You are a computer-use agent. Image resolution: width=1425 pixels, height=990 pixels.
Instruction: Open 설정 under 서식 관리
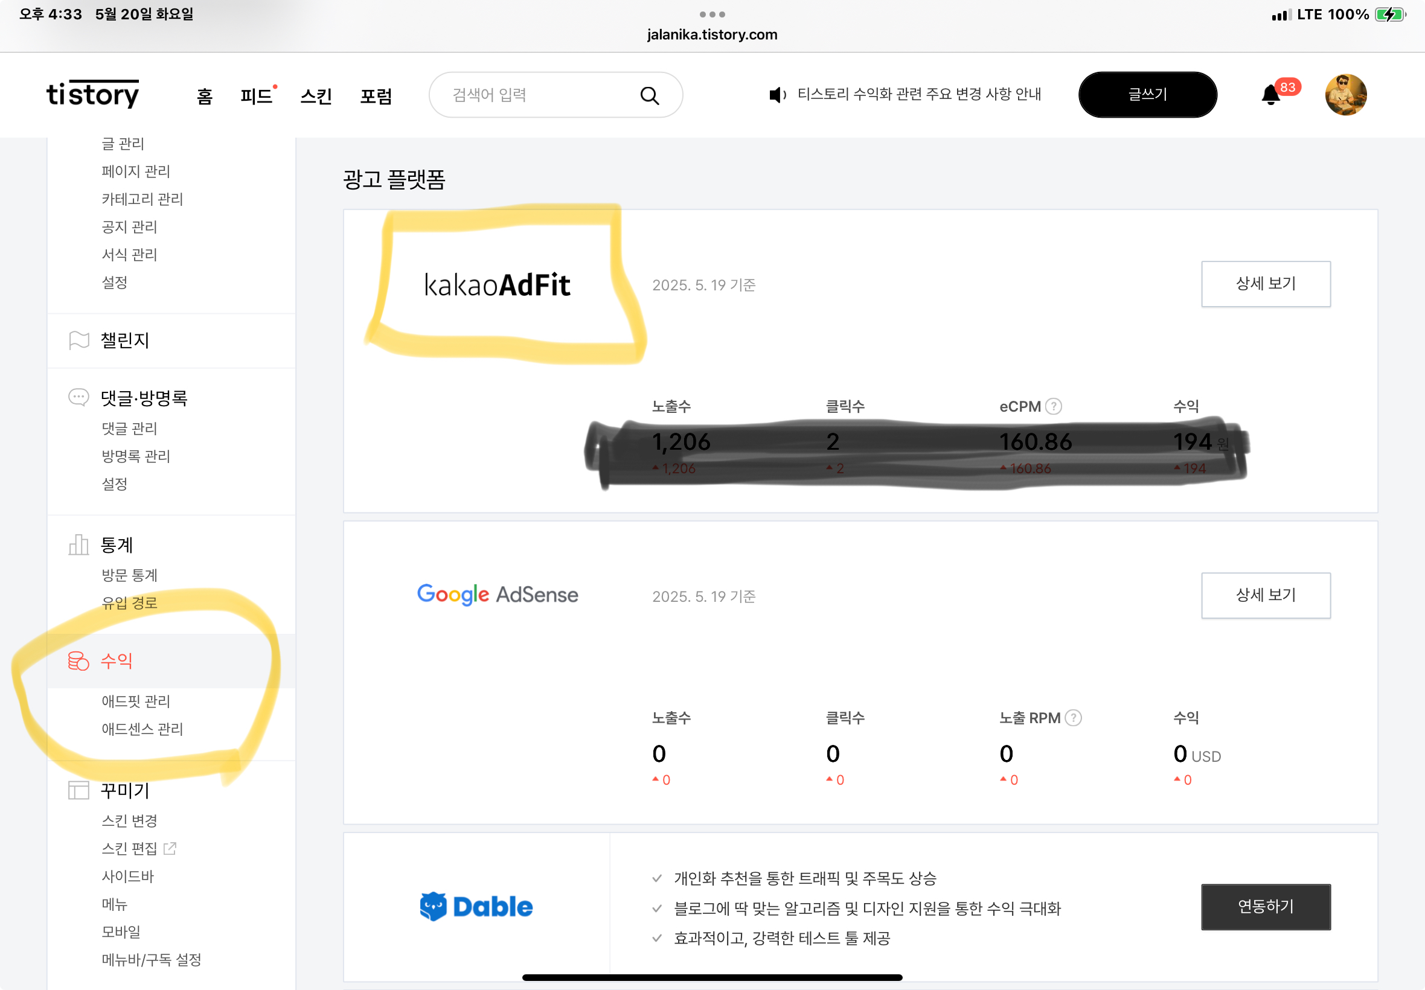click(x=114, y=283)
